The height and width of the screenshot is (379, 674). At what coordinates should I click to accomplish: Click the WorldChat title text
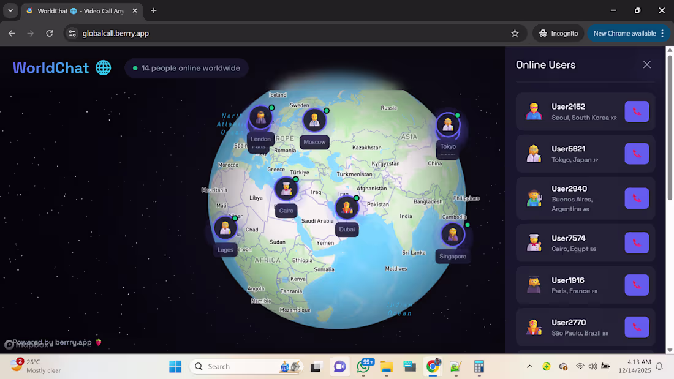point(51,68)
